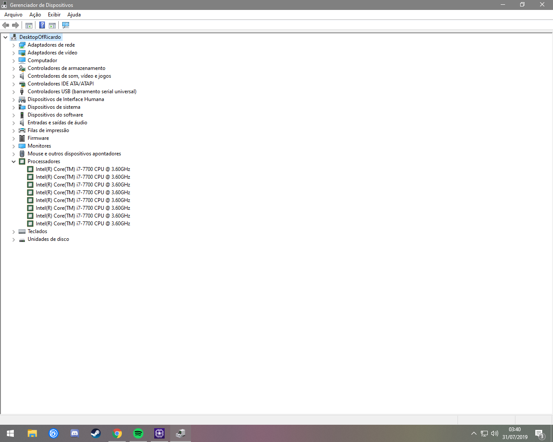Click the Firmware chip icon

click(22, 138)
